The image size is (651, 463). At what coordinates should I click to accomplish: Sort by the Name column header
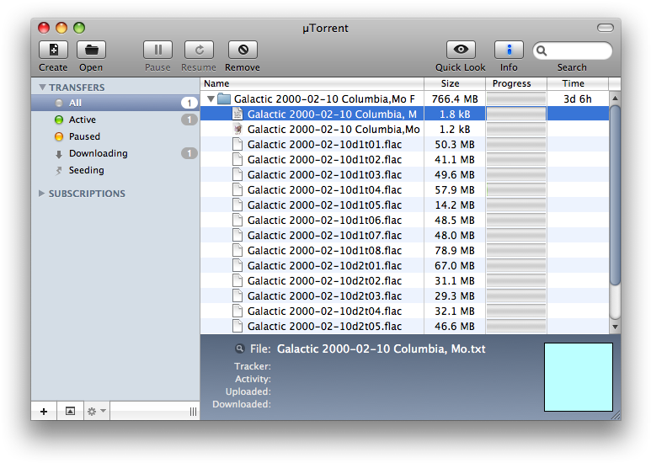(x=312, y=83)
